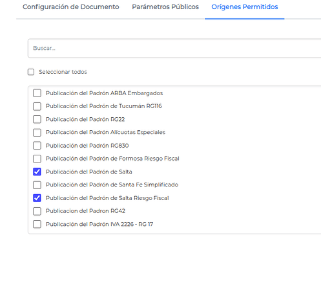
Task: Click the Seleccionar todos label text
Action: pyautogui.click(x=63, y=72)
